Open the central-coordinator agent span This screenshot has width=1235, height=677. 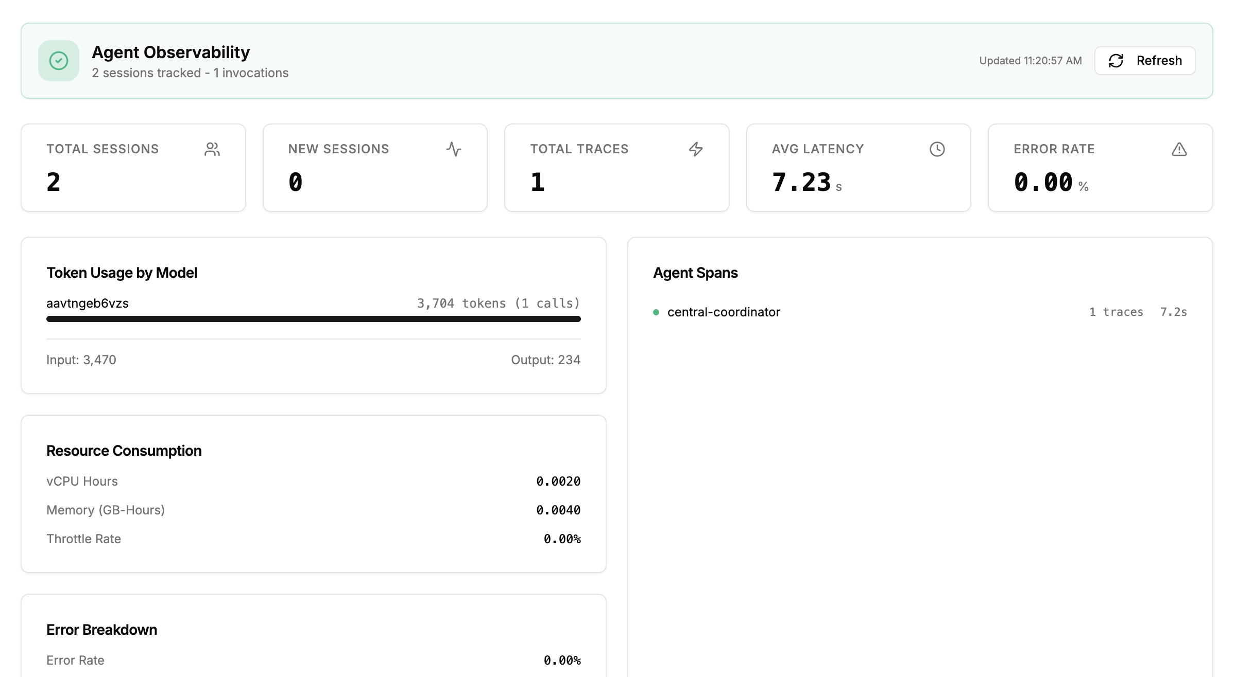pos(724,312)
